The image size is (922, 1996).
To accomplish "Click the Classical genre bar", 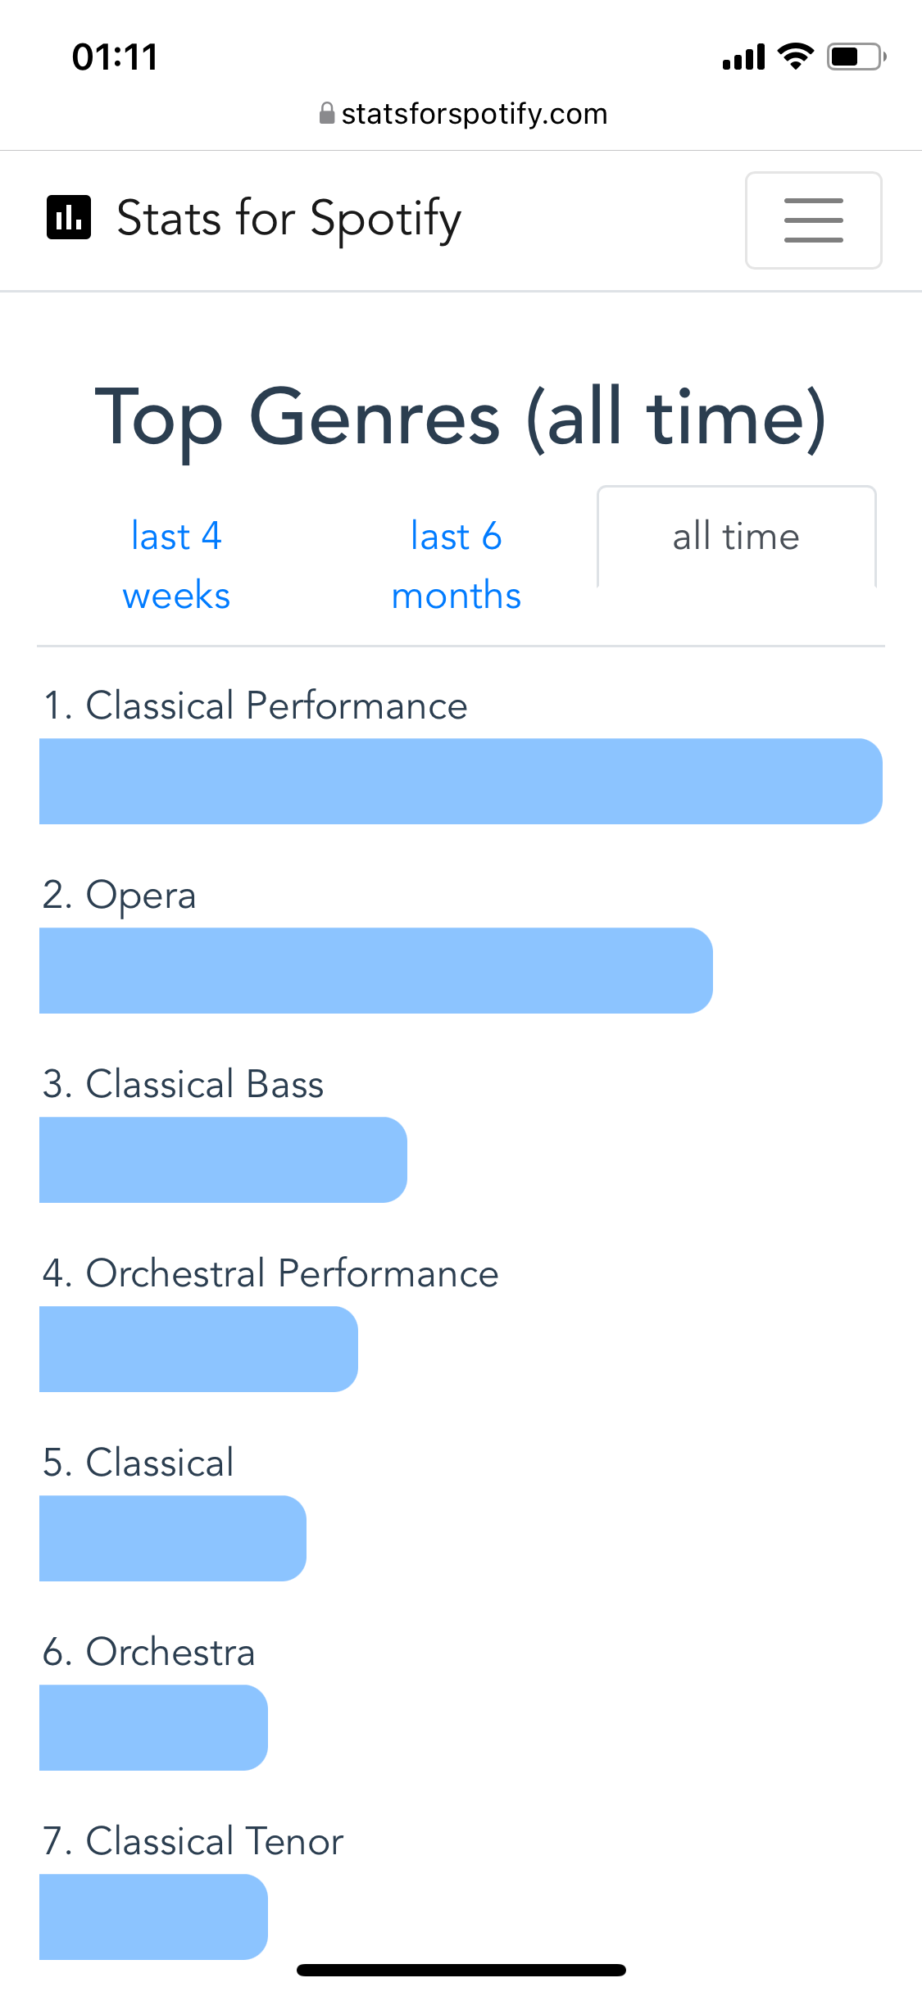I will [173, 1538].
